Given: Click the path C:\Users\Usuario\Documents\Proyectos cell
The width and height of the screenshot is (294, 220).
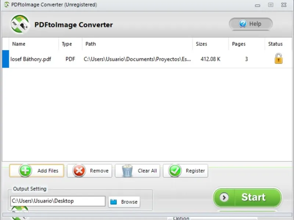Looking at the screenshot, I should click(x=137, y=59).
